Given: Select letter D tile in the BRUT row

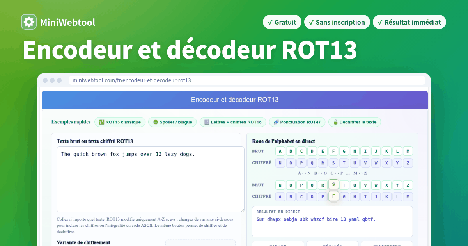Looking at the screenshot, I should (x=312, y=151).
